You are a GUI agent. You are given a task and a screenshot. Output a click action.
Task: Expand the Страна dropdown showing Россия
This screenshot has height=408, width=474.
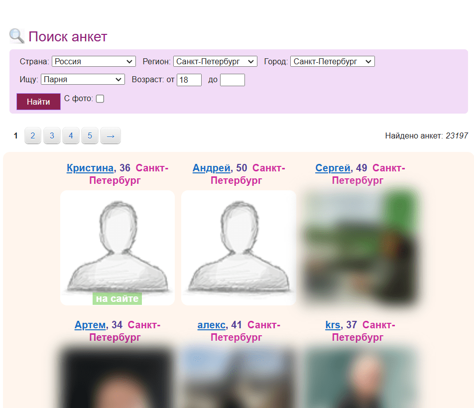click(94, 61)
